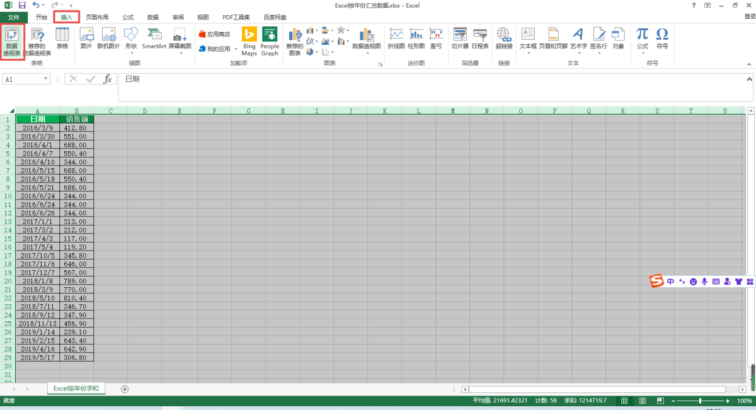
Task: Launch the People Graph add-in
Action: click(270, 40)
